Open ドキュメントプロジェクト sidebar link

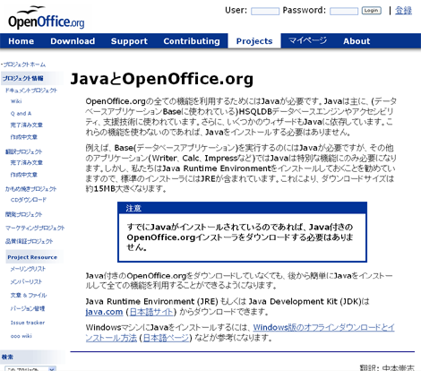[x=31, y=91]
